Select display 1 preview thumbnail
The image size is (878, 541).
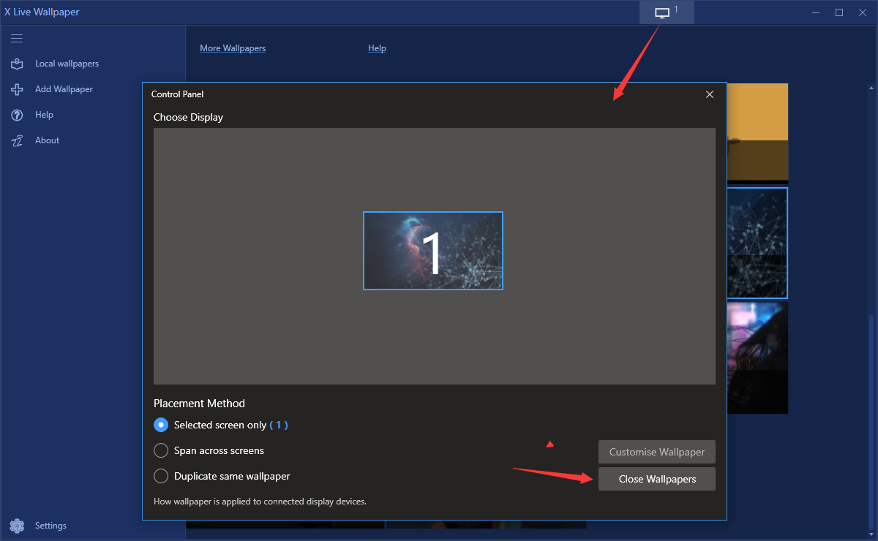pyautogui.click(x=432, y=251)
